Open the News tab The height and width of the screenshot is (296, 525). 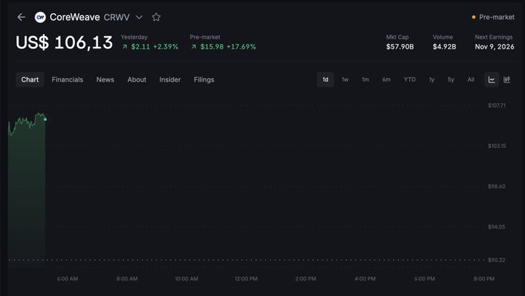tap(105, 79)
